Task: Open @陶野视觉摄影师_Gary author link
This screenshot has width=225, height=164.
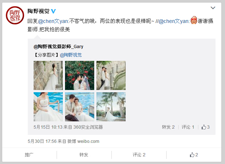Action: [x=58, y=47]
